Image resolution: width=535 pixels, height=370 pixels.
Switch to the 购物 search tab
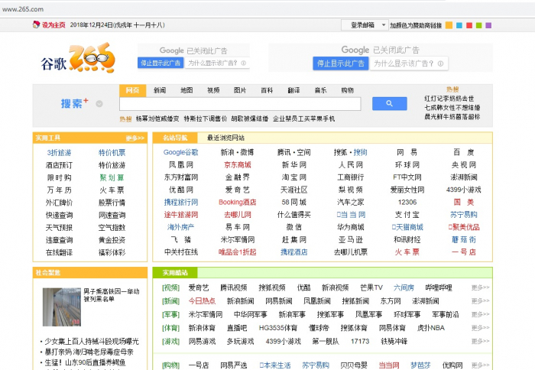347,90
